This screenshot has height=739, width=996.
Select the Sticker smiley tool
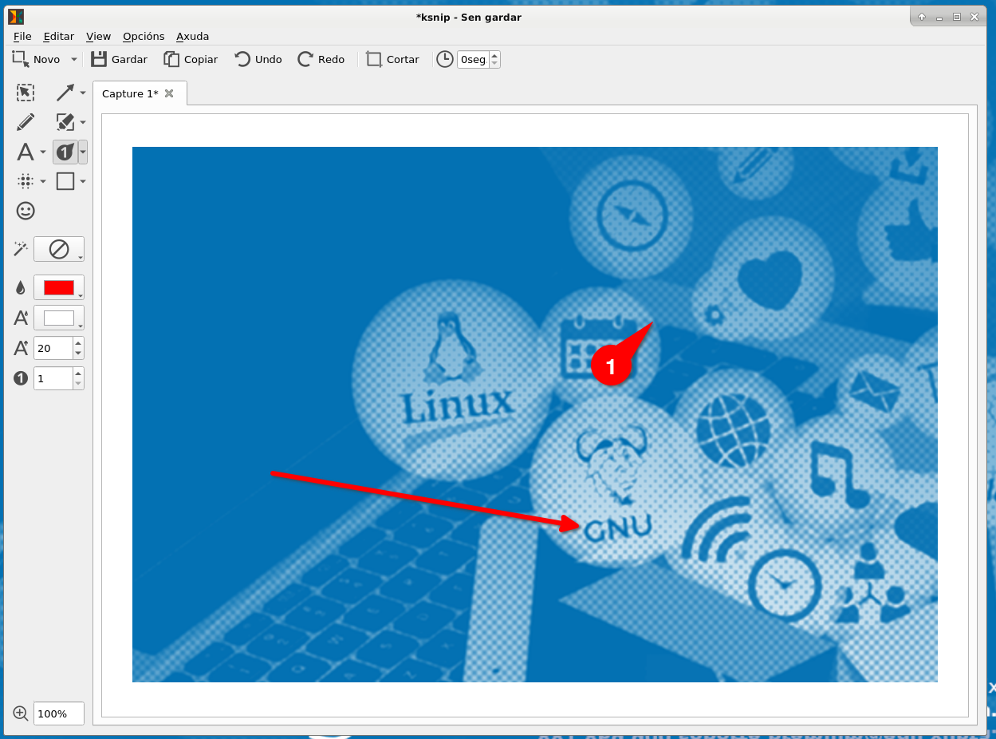26,211
